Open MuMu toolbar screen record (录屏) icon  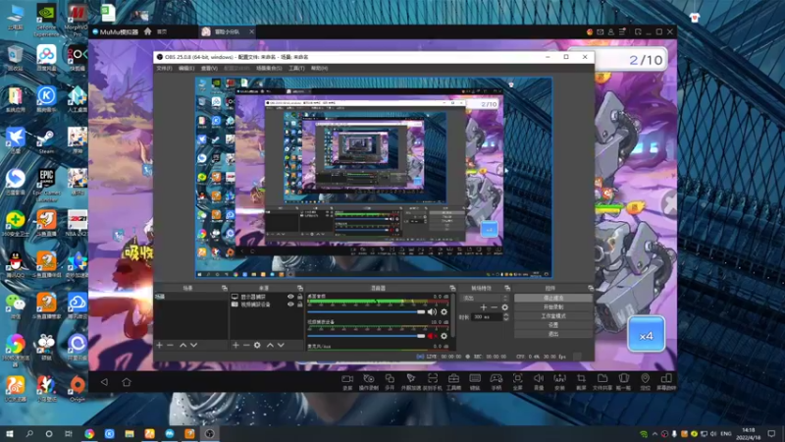[347, 379]
